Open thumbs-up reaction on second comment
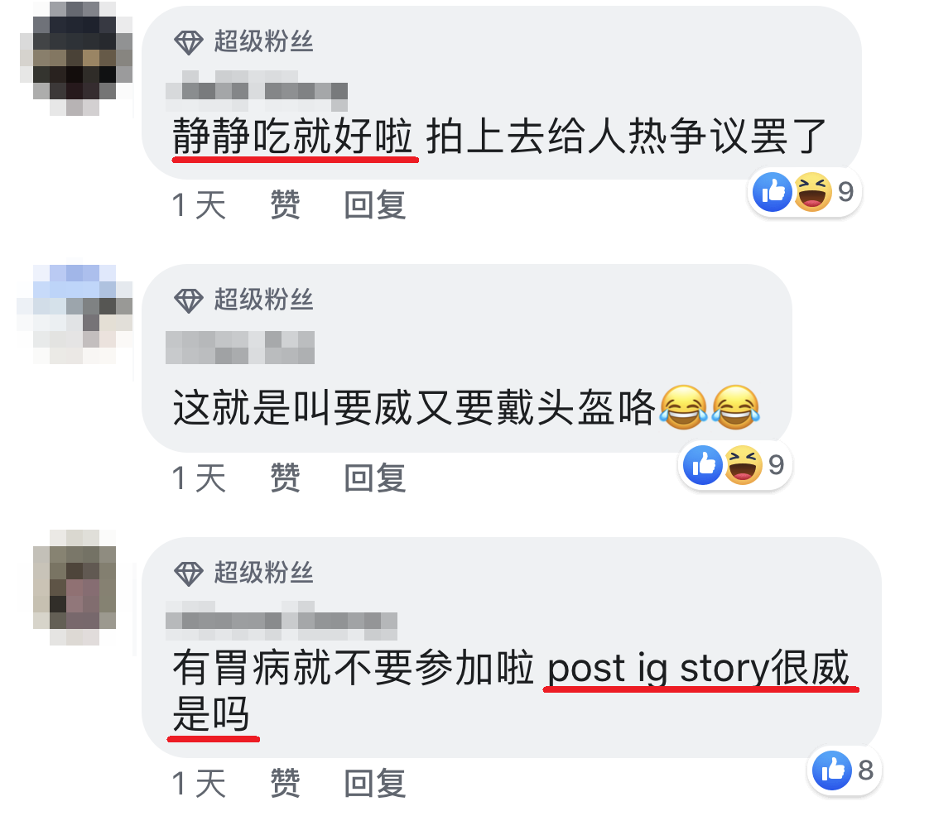 (x=703, y=465)
